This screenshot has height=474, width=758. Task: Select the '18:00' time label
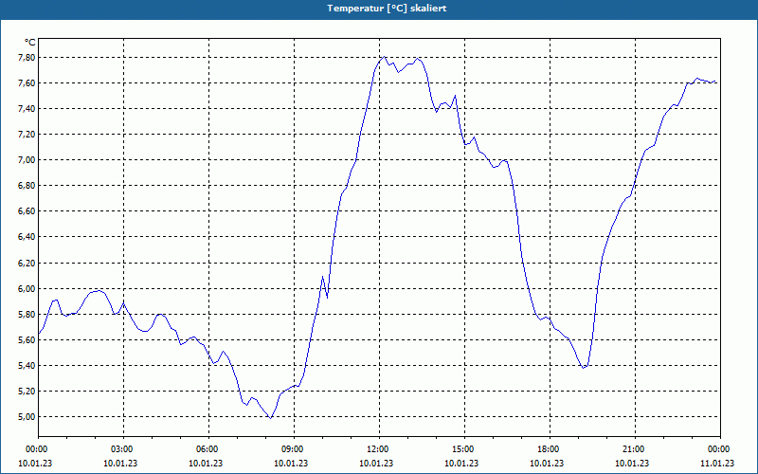tap(550, 448)
